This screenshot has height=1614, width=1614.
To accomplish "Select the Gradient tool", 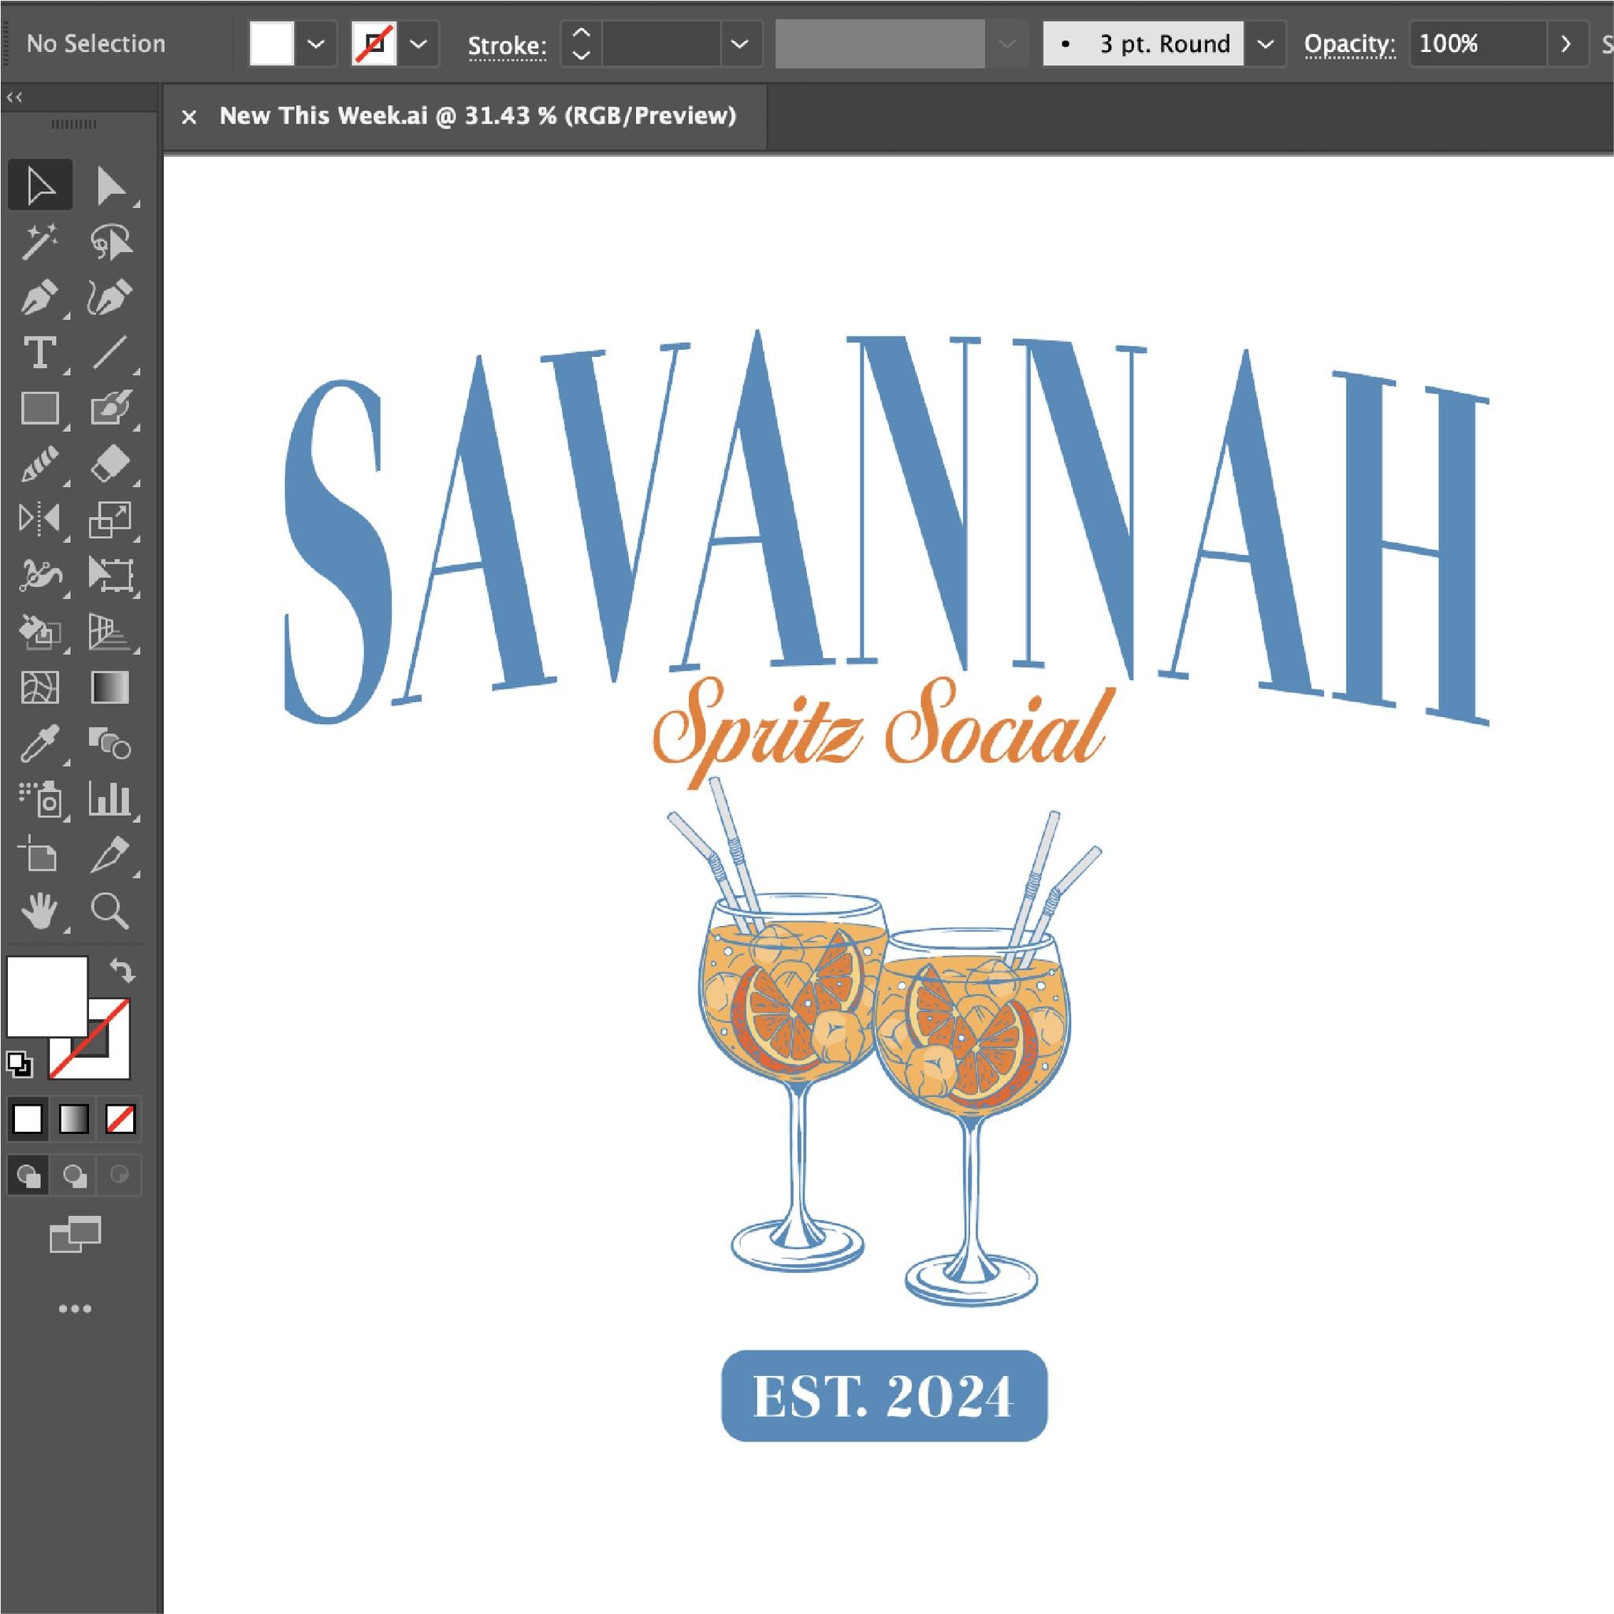I will click(x=110, y=688).
